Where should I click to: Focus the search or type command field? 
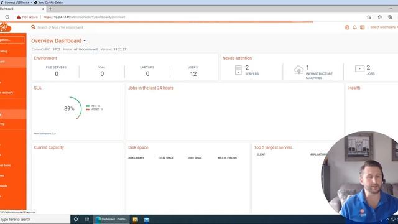pos(60,27)
